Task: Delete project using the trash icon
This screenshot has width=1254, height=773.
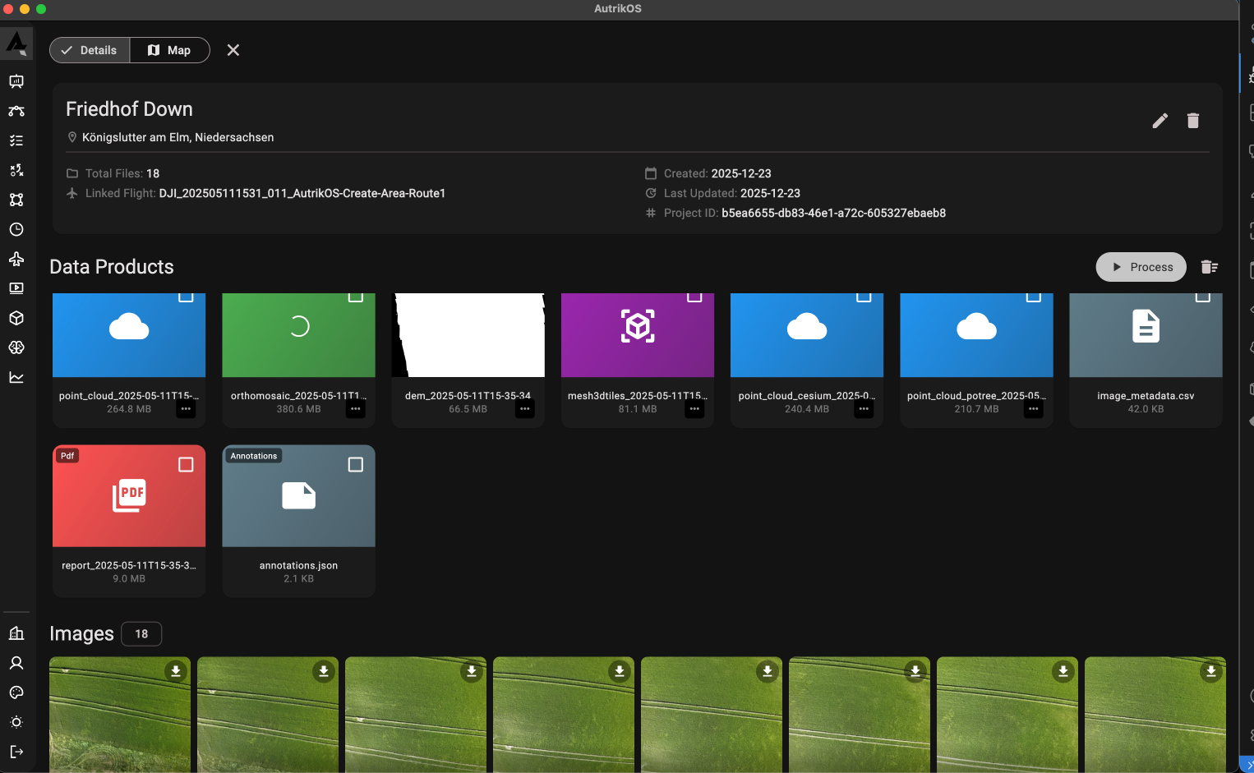Action: click(1193, 121)
